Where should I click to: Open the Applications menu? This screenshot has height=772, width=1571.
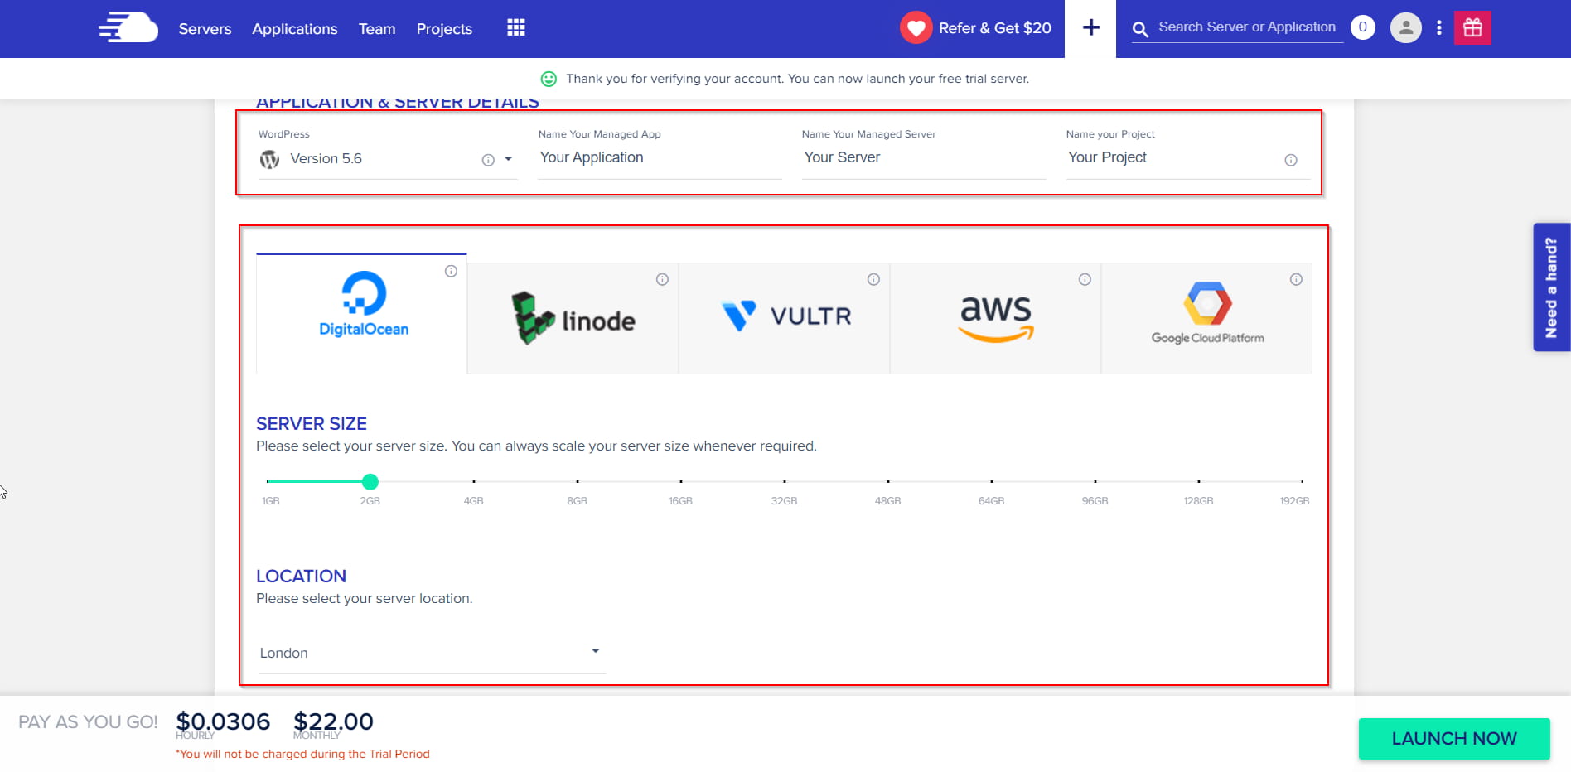pyautogui.click(x=295, y=29)
